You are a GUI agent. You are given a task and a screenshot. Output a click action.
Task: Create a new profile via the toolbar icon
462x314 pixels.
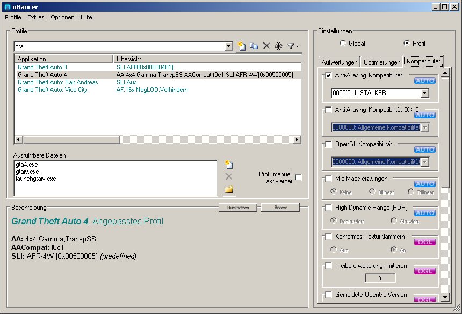click(x=242, y=46)
